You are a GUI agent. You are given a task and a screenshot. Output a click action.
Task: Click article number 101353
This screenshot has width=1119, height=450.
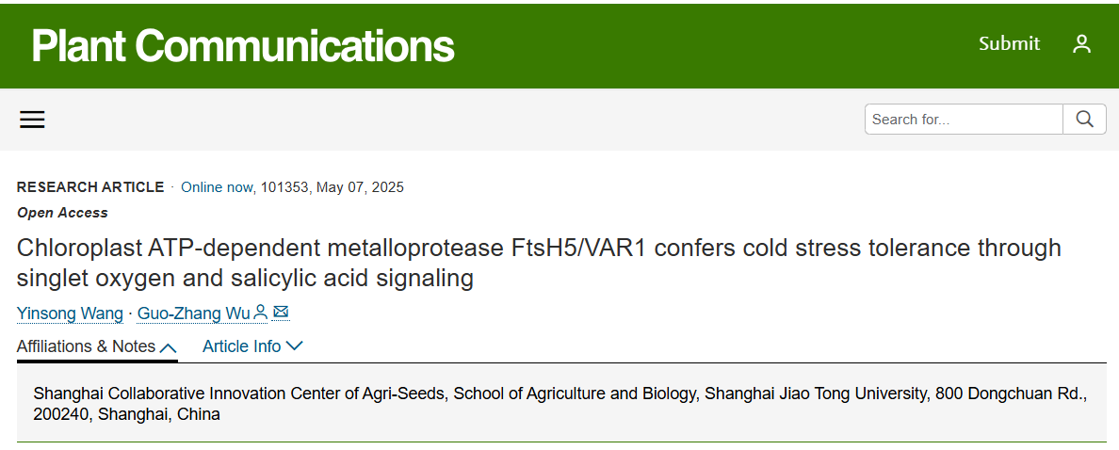284,187
